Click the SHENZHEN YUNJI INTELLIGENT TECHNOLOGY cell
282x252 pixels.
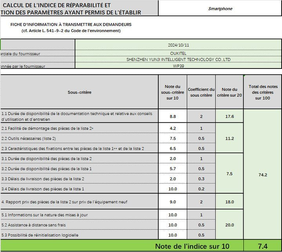[x=178, y=59]
